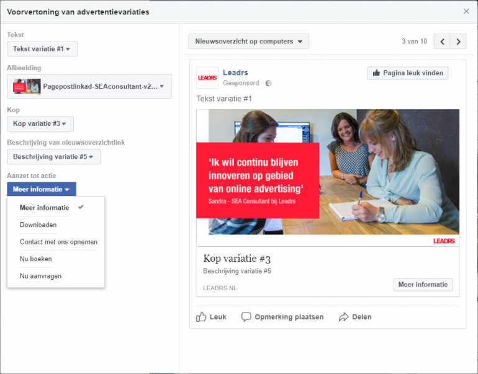Choose Downloaden from the action menu
The height and width of the screenshot is (374, 478).
(x=56, y=225)
